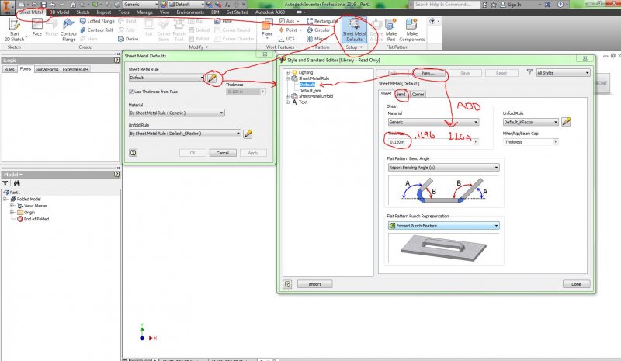This screenshot has height=361, width=621.
Task: Click the Make Components tool
Action: point(412,30)
